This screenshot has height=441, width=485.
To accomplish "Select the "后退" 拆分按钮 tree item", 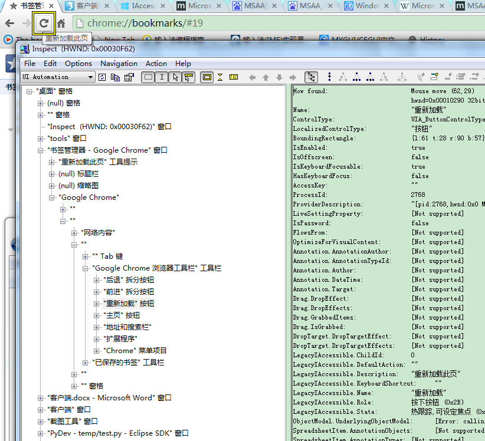I will point(129,280).
